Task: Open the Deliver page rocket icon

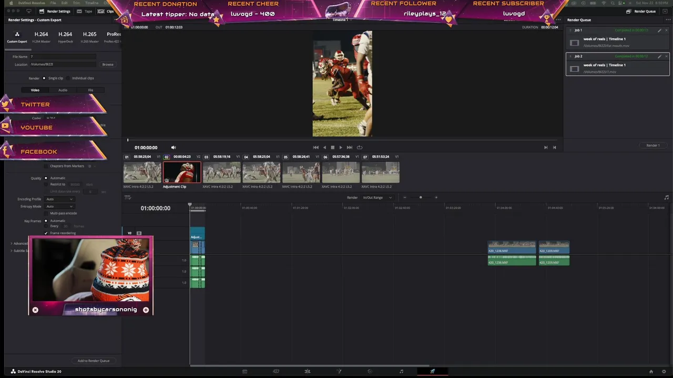Action: pos(433,371)
